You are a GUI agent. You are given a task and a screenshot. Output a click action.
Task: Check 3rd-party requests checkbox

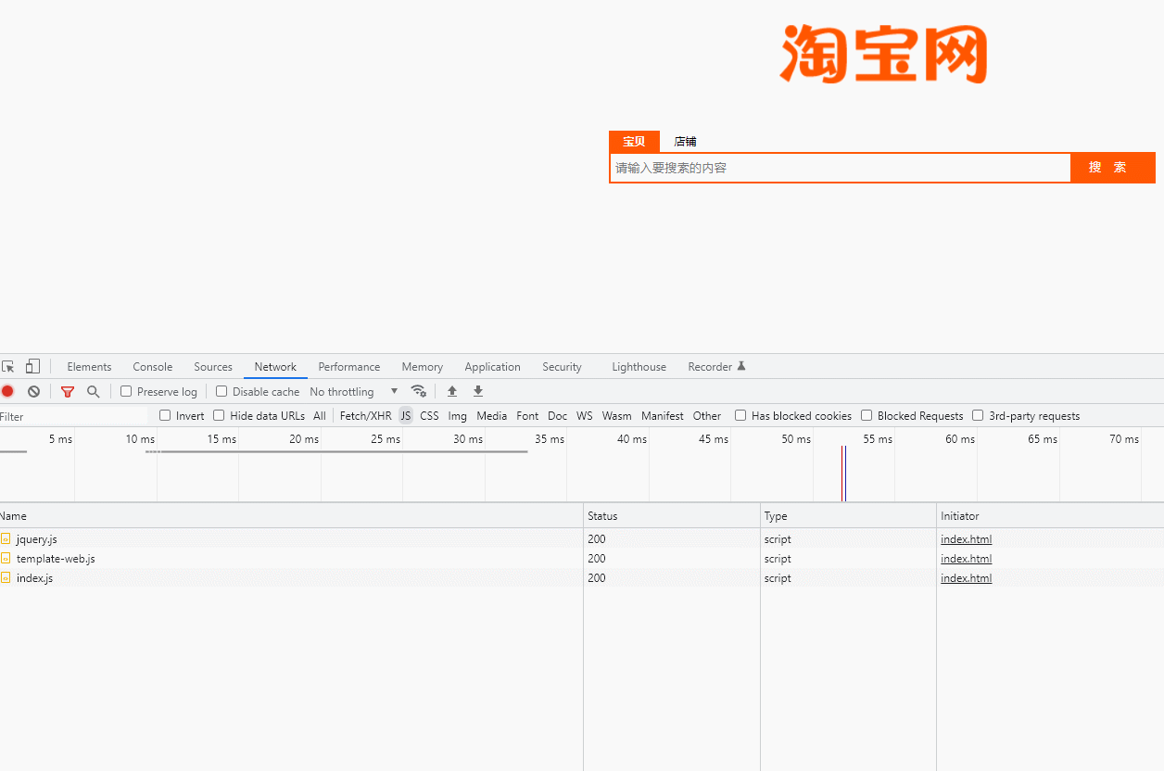(x=978, y=415)
